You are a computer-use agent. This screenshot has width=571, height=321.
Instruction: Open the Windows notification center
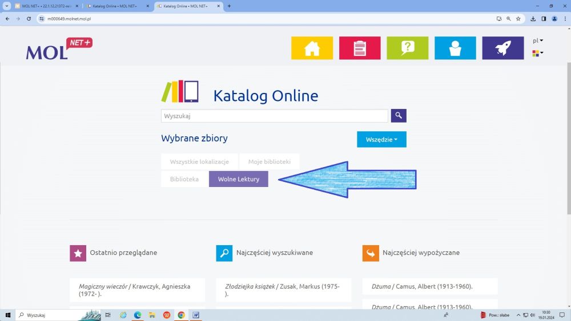562,315
